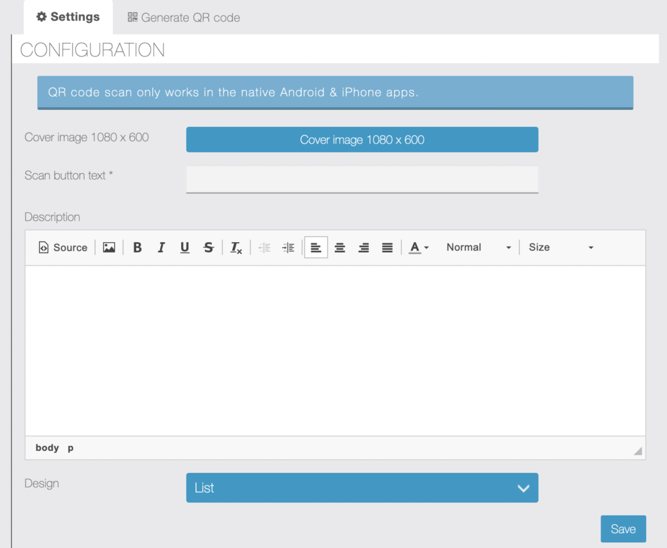667x548 pixels.
Task: Toggle underline formatting
Action: tap(184, 247)
